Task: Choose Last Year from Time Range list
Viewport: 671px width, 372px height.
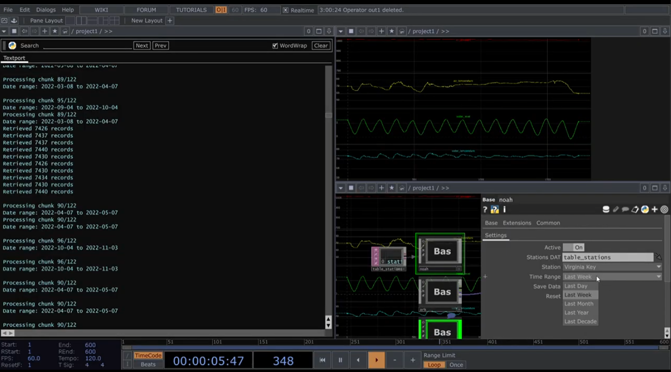Action: click(x=580, y=313)
